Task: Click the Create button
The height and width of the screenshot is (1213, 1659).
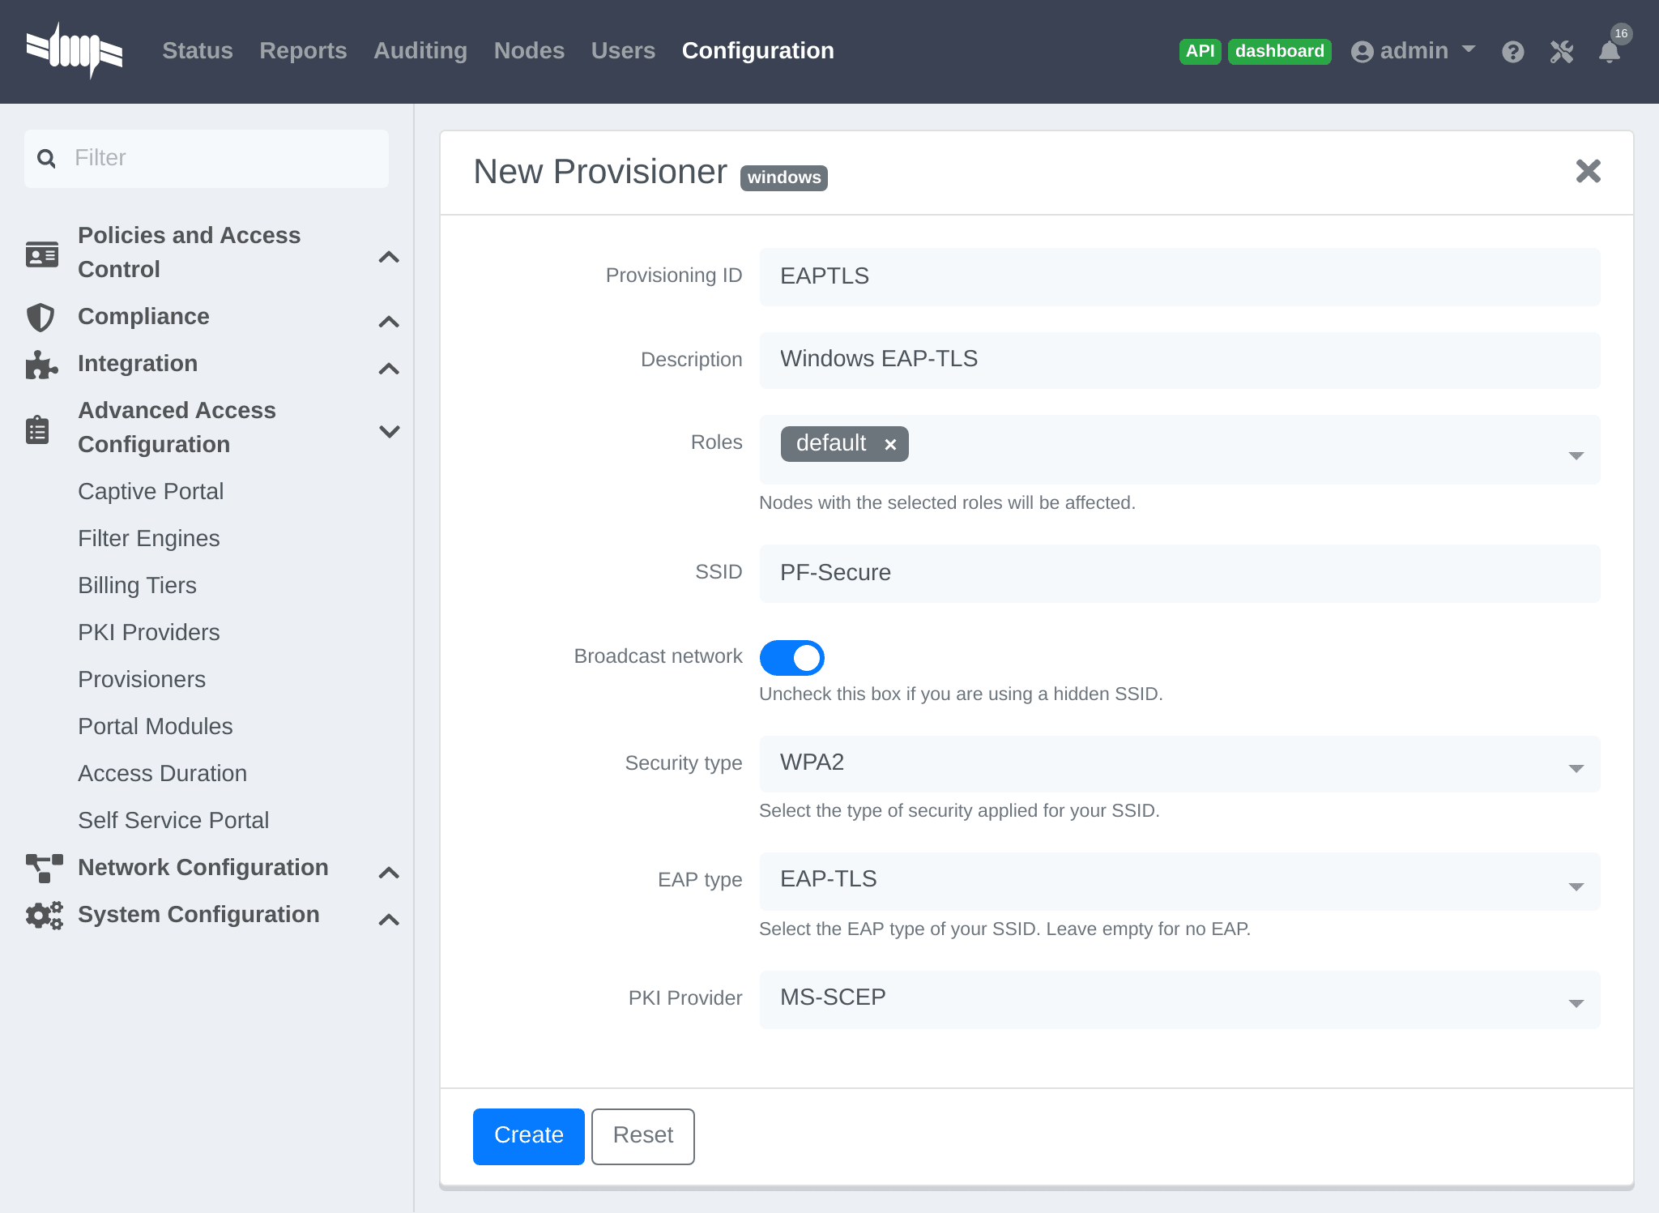Action: 528,1136
